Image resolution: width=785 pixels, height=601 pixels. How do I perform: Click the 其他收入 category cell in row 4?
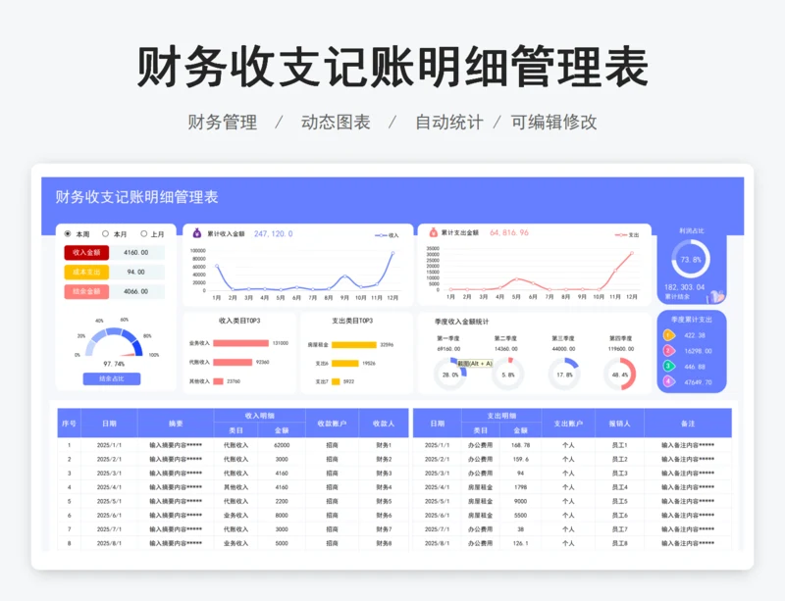click(x=235, y=487)
